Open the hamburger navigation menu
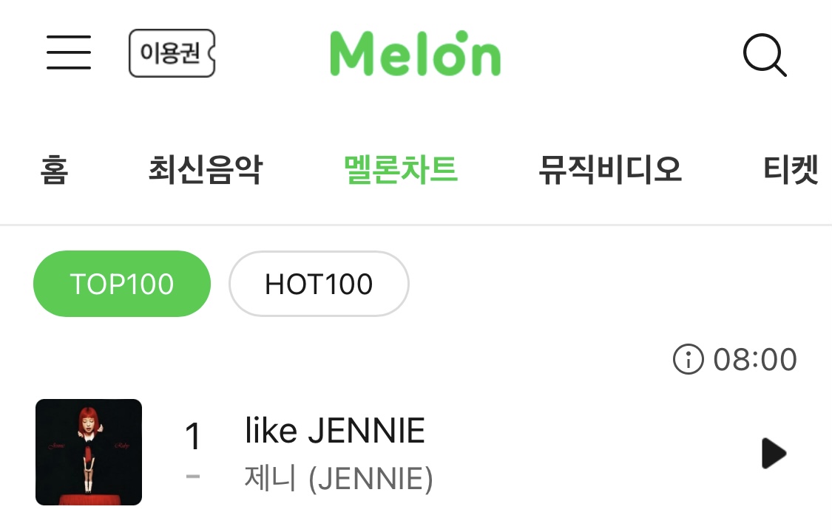 click(x=69, y=52)
